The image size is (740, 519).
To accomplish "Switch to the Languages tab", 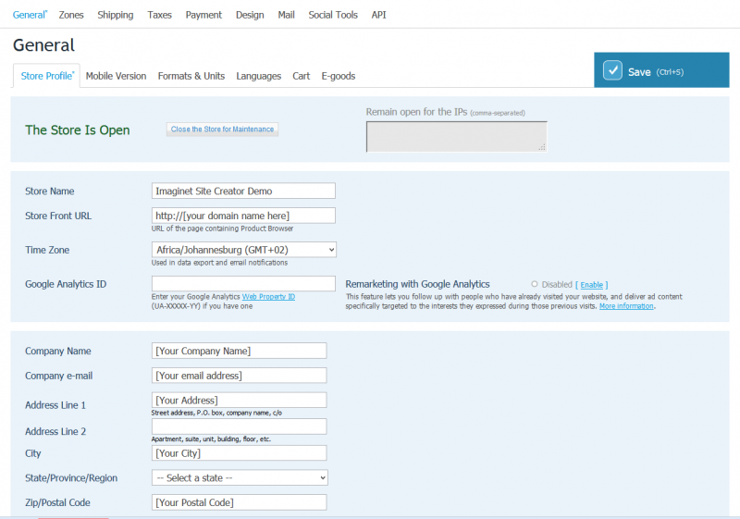I will [259, 76].
